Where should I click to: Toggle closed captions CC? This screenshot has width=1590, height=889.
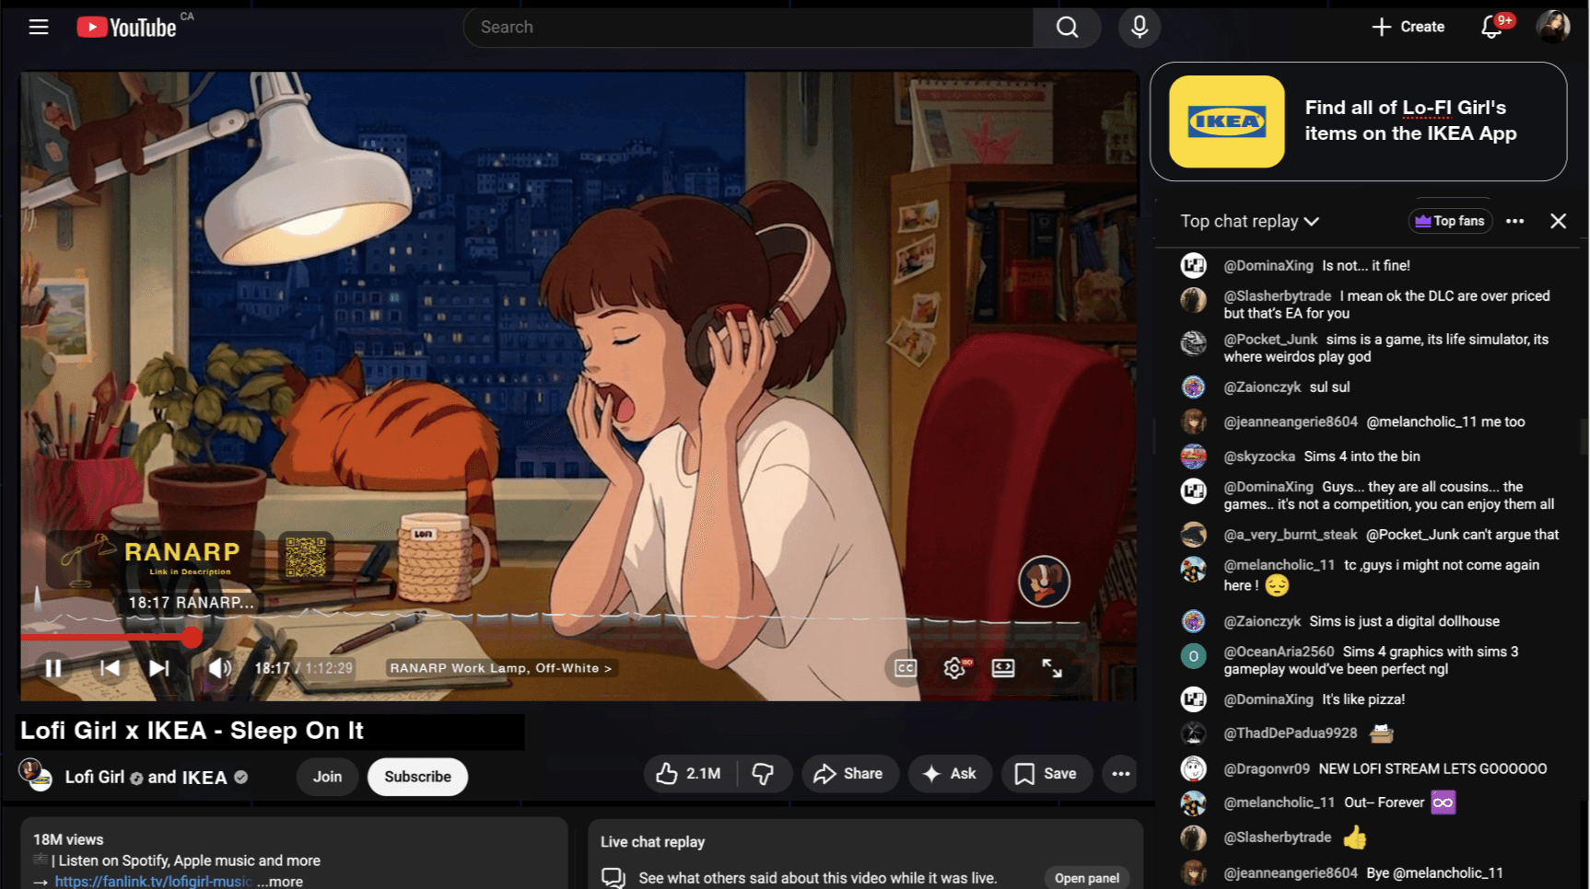[x=906, y=668]
